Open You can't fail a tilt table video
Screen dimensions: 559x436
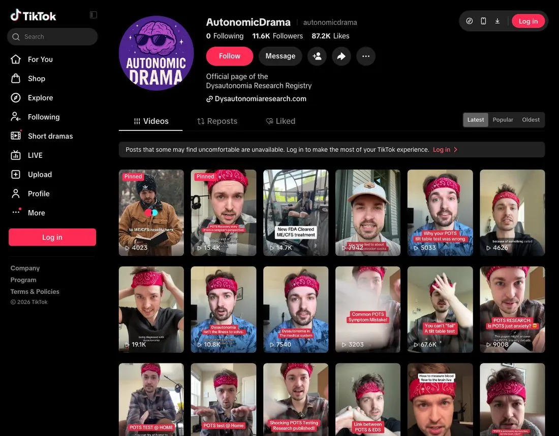tap(440, 310)
